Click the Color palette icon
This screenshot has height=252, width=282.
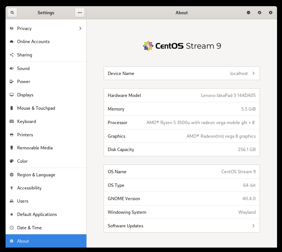point(12,161)
